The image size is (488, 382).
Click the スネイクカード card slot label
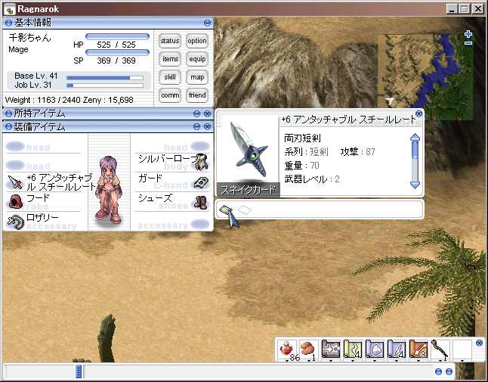(x=248, y=190)
